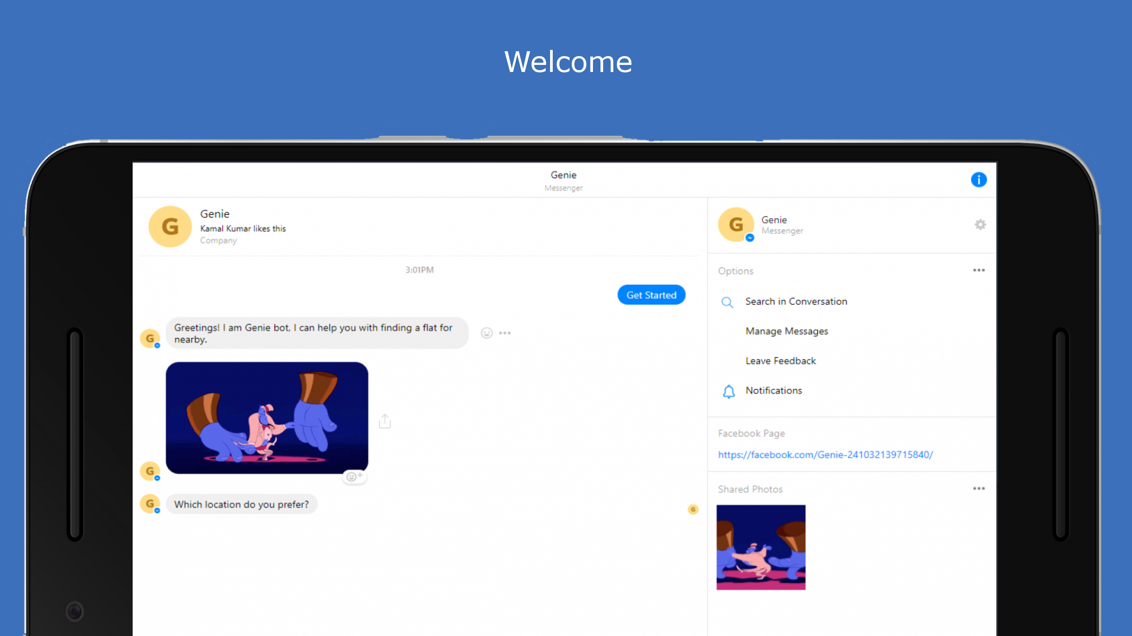Open Search in Conversation

[x=796, y=302]
